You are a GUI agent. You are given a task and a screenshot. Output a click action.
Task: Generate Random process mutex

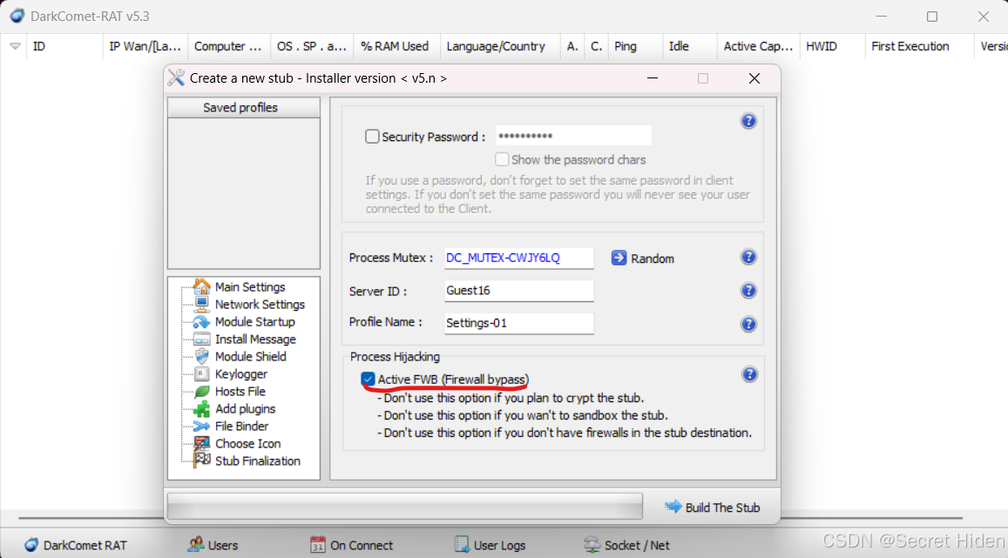[x=643, y=259]
